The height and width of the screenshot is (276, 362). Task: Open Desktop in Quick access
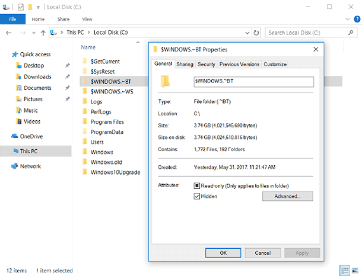[x=34, y=66]
